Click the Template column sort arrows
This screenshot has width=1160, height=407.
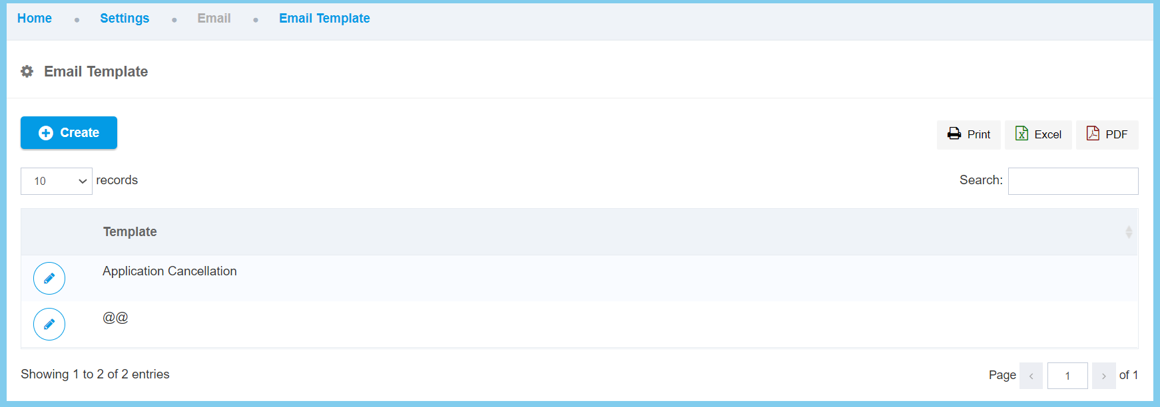point(1129,232)
